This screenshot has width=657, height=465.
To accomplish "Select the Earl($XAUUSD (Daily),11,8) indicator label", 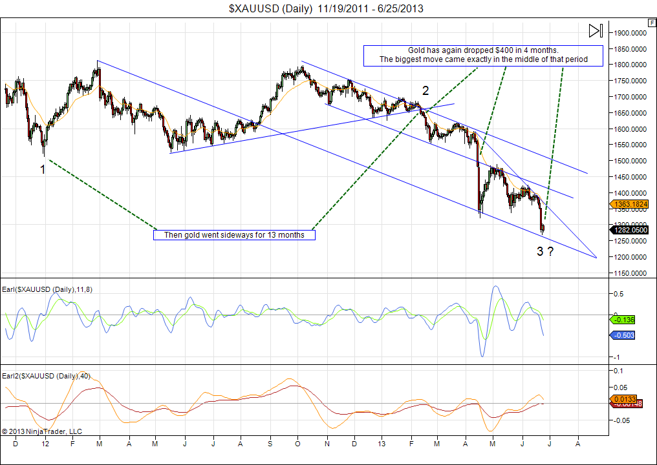I will click(x=47, y=289).
